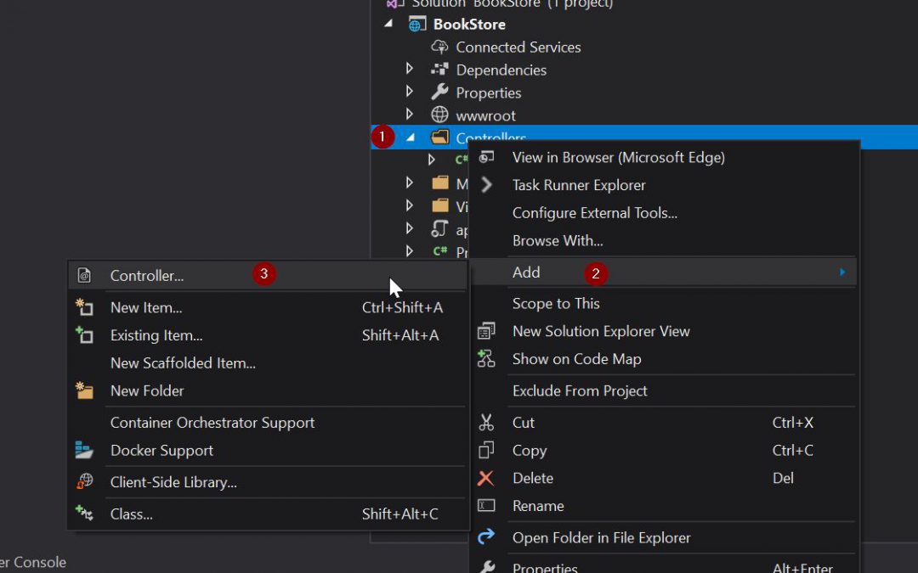Collapse the BookStore project node
The width and height of the screenshot is (918, 573).
pyautogui.click(x=389, y=24)
